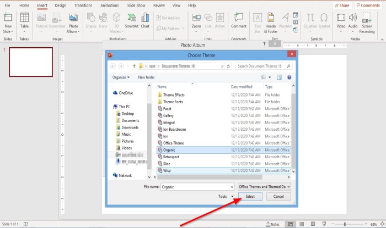Viewport: 386px width, 228px height.
Task: Click the horizontal scrollbar in file list
Action: tap(210, 177)
